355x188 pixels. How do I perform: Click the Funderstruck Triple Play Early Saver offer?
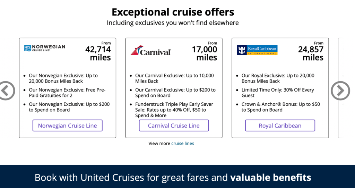pyautogui.click(x=174, y=110)
